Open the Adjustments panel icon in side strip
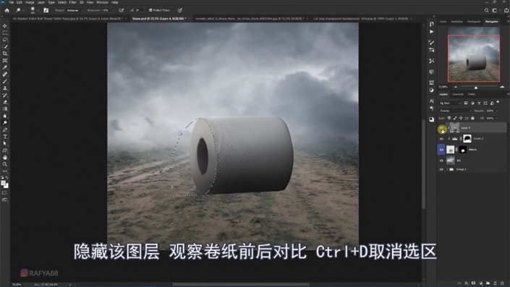Viewport: 510px width, 287px height. (431, 90)
